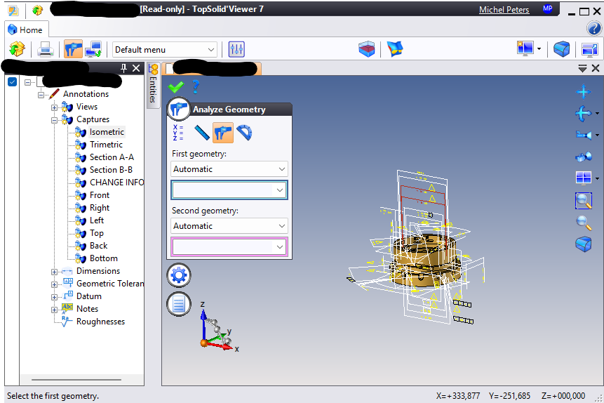This screenshot has width=604, height=403.
Task: Click the section box cube icon
Action: point(366,49)
